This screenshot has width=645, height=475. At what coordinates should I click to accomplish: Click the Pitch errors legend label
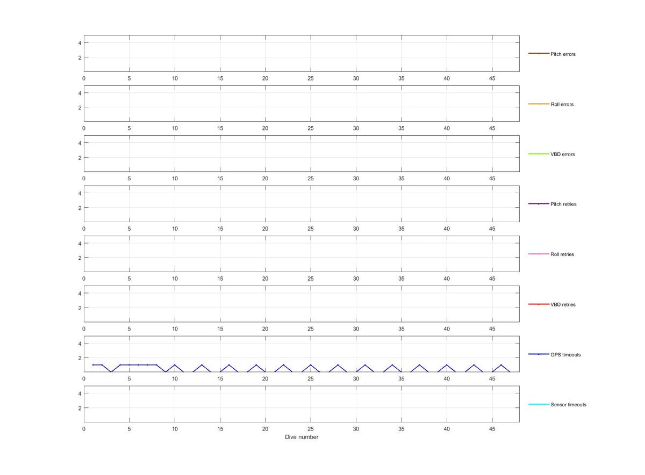[x=563, y=54]
